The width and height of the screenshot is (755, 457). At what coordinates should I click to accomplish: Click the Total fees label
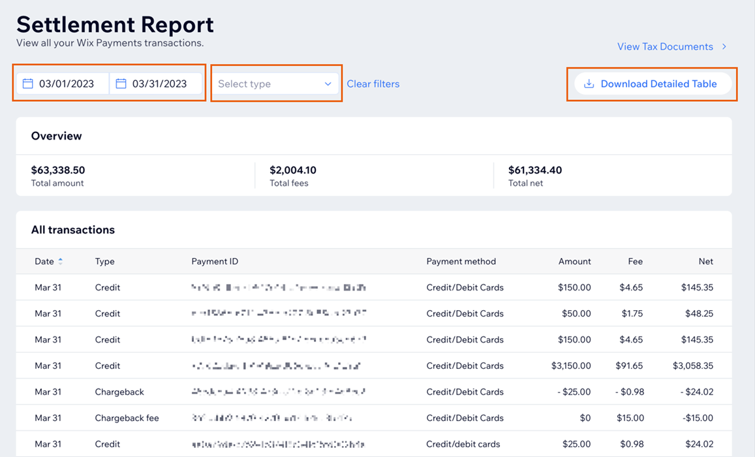coord(289,183)
